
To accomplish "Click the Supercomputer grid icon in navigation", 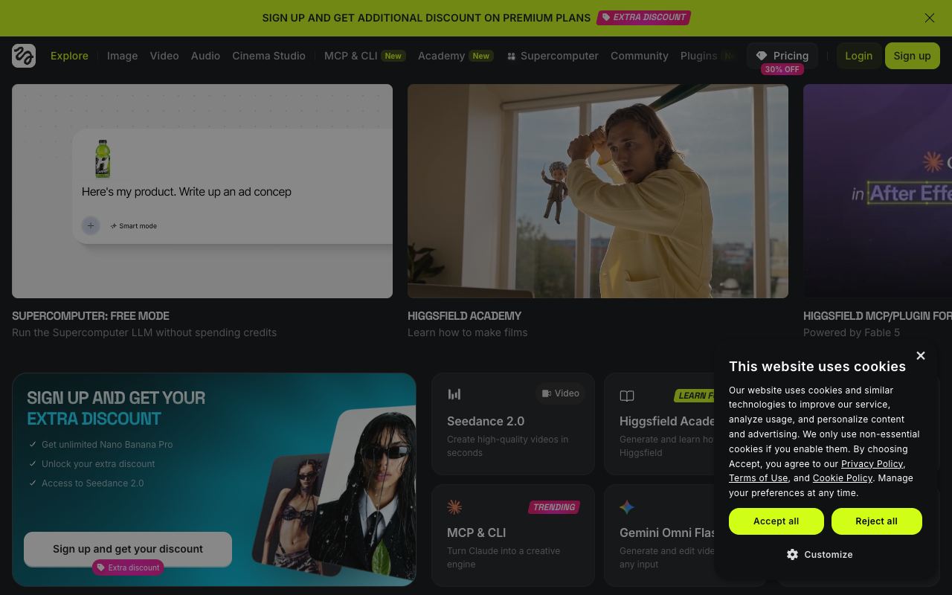I will click(x=512, y=57).
